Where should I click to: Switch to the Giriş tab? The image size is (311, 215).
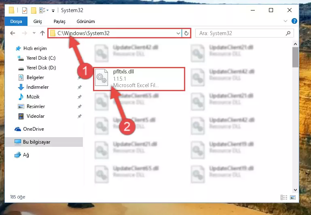pyautogui.click(x=38, y=21)
